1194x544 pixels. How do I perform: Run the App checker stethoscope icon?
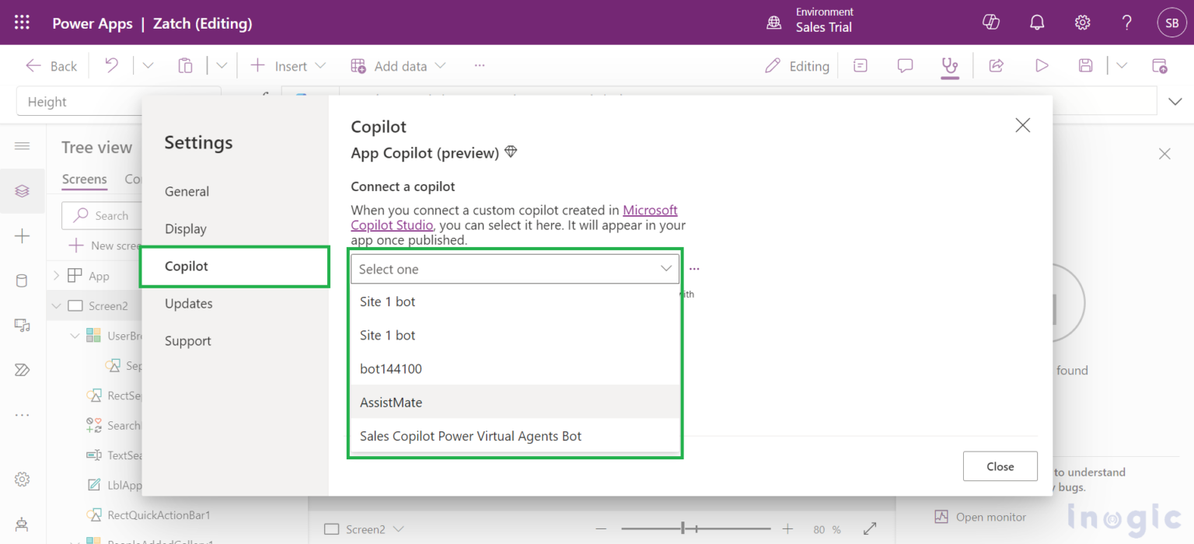click(x=949, y=65)
